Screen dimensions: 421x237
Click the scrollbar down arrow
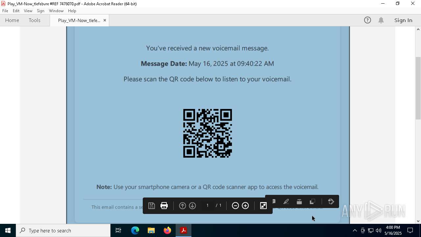(x=418, y=221)
